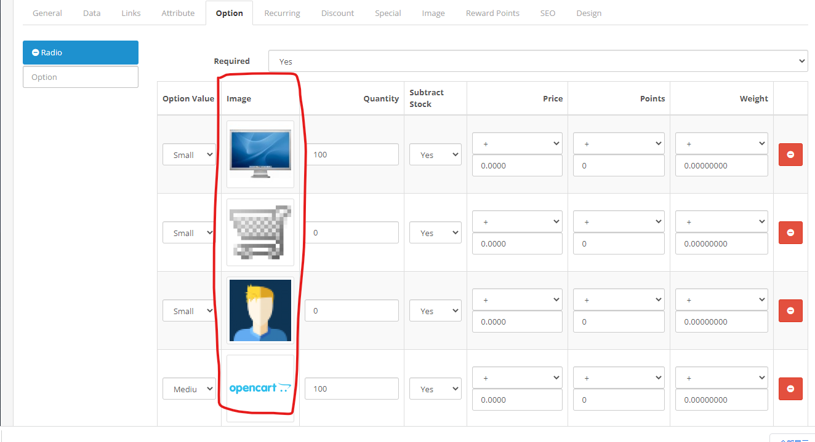Open Small option value dropdown beside cart image
Image resolution: width=815 pixels, height=442 pixels.
189,232
